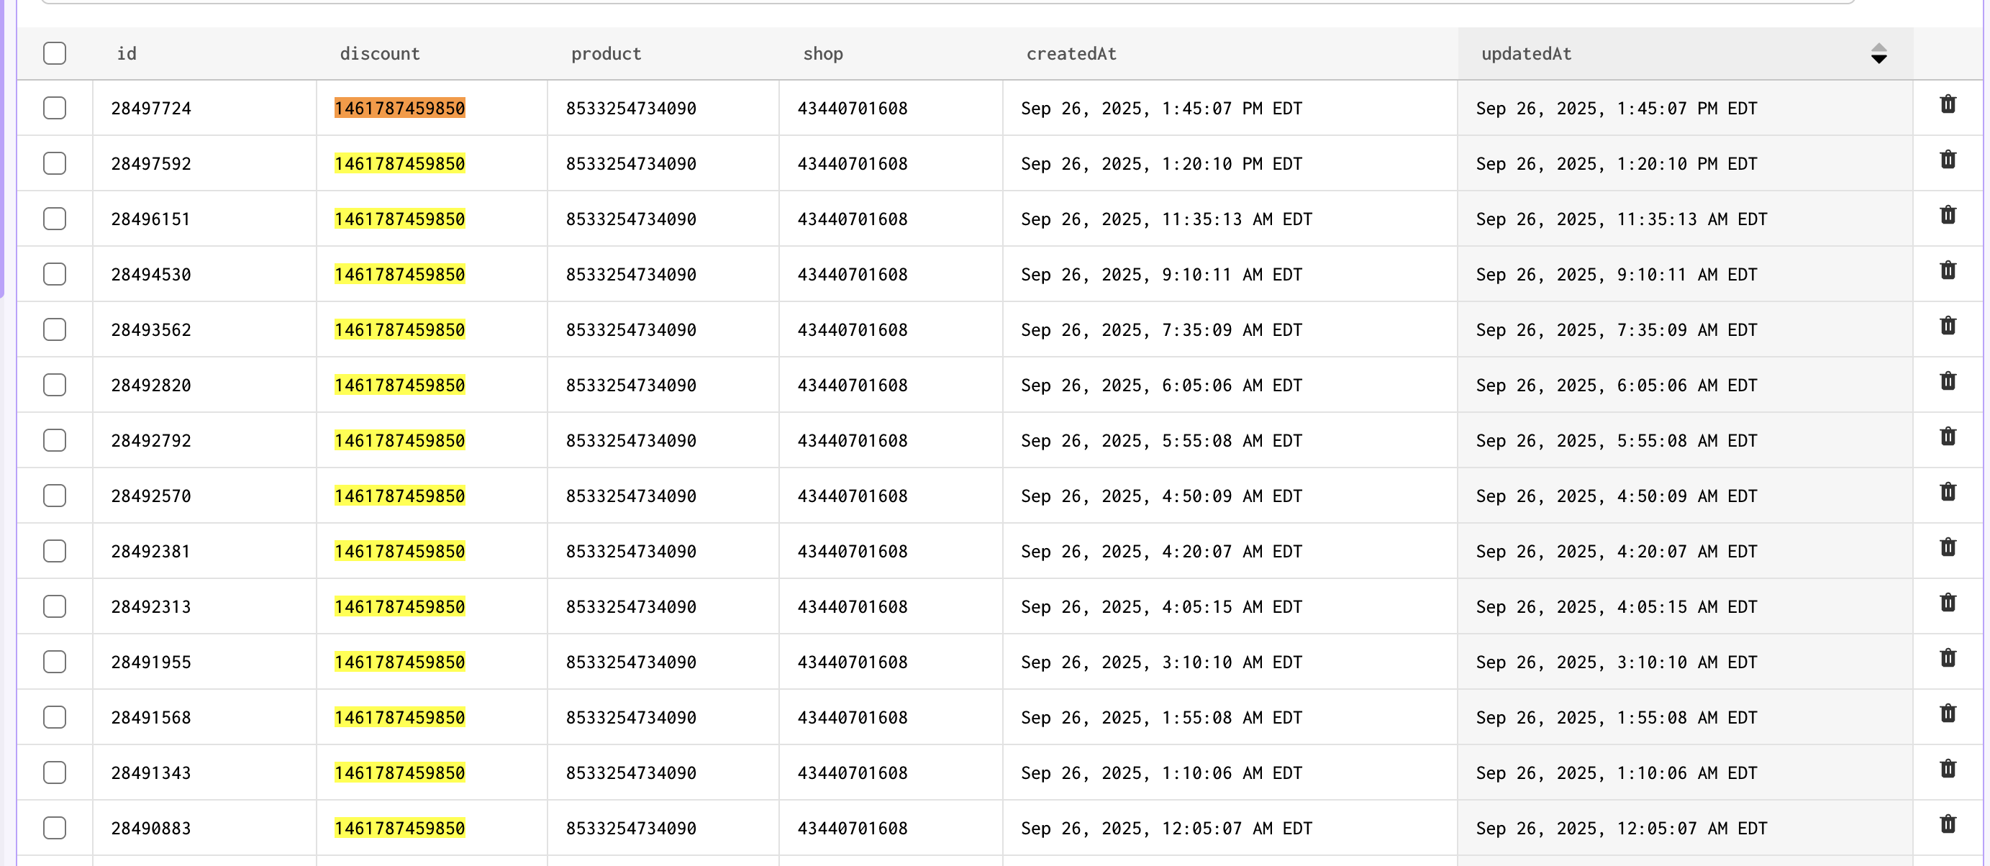Trash the 28492381 record
Image resolution: width=1990 pixels, height=866 pixels.
1948,547
